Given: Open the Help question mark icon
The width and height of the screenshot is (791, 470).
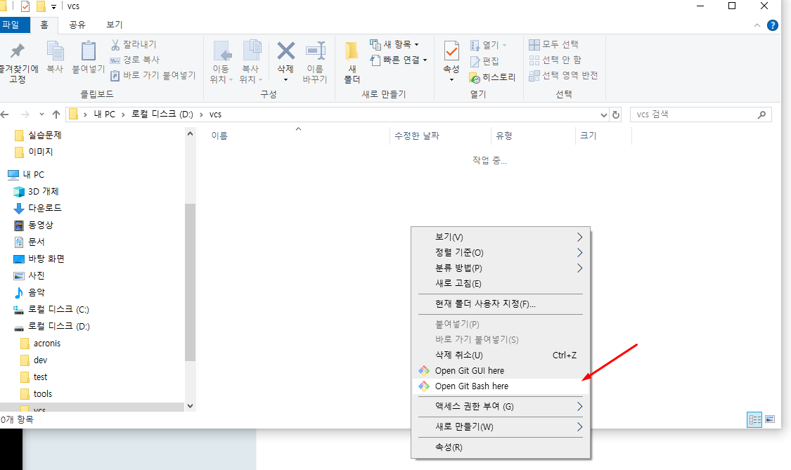Looking at the screenshot, I should (x=772, y=25).
